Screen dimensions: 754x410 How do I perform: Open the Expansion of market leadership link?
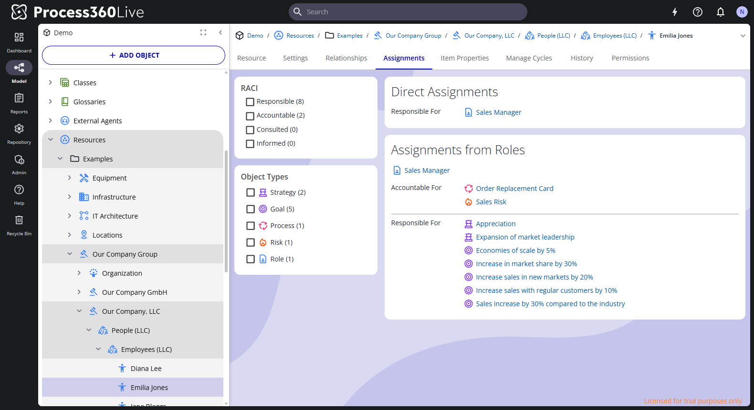pyautogui.click(x=525, y=237)
